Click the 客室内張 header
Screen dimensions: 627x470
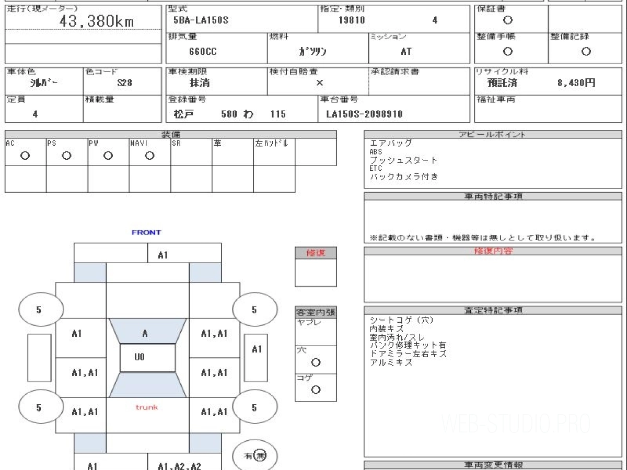[316, 313]
